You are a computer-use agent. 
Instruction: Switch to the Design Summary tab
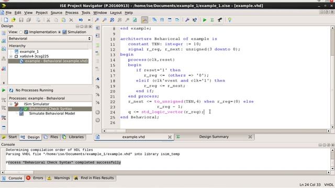214,137
